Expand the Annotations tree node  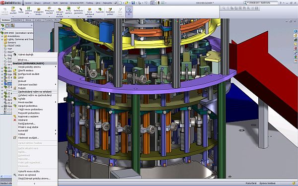(2, 36)
